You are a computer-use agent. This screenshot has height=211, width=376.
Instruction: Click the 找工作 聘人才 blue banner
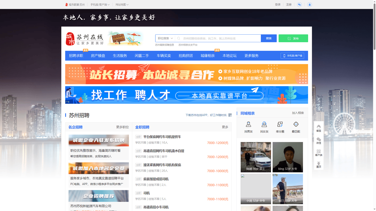[186, 95]
